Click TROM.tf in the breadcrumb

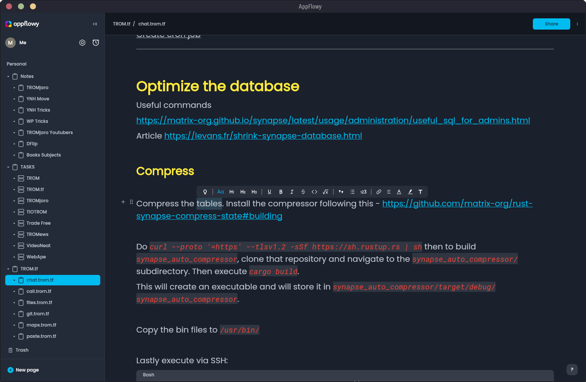tap(122, 24)
